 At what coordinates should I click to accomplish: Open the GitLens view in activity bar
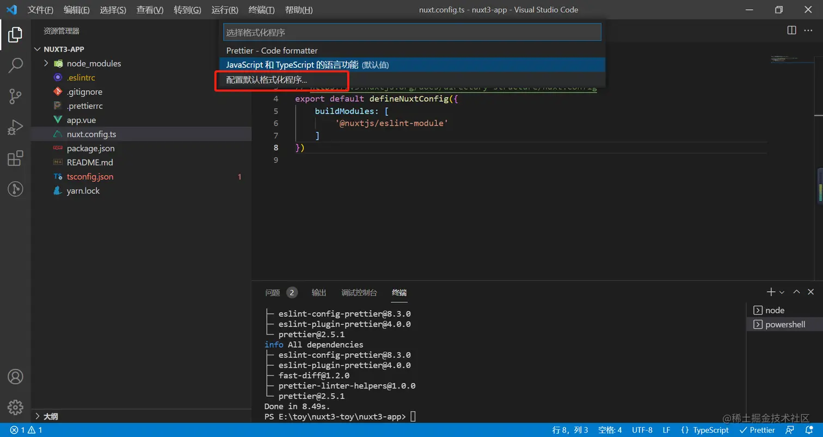click(15, 189)
